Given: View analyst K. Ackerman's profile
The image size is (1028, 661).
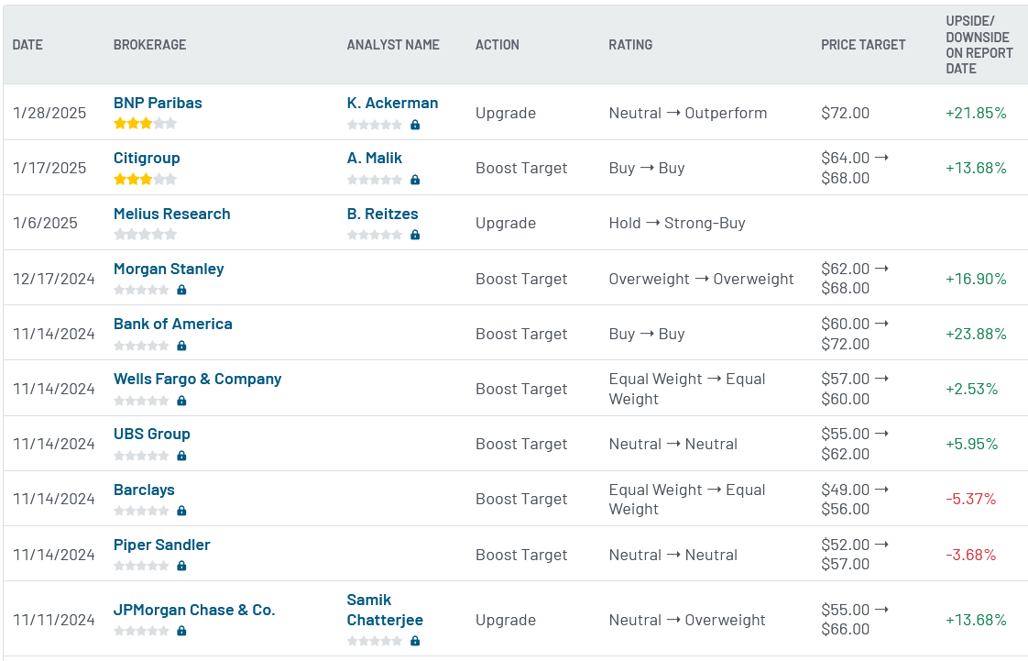Looking at the screenshot, I should (392, 103).
